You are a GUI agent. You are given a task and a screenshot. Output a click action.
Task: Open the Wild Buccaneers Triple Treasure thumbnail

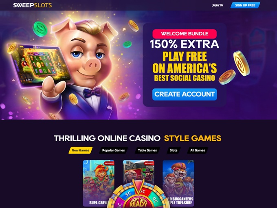(x=178, y=183)
